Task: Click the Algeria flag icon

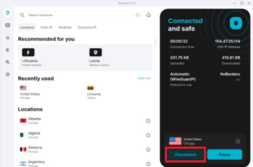Action: click(23, 135)
